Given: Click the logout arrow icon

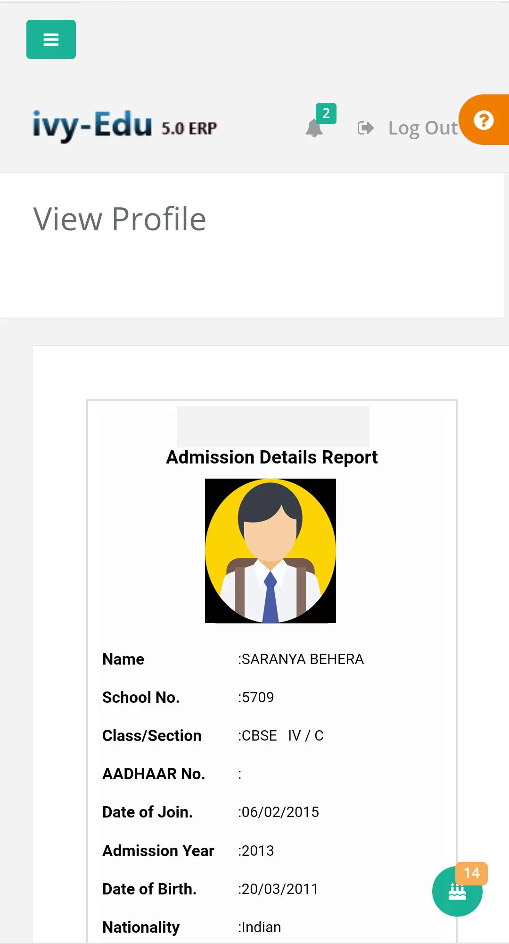Looking at the screenshot, I should pyautogui.click(x=366, y=128).
